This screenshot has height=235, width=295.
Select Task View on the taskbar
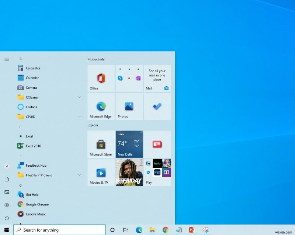[x=125, y=229]
